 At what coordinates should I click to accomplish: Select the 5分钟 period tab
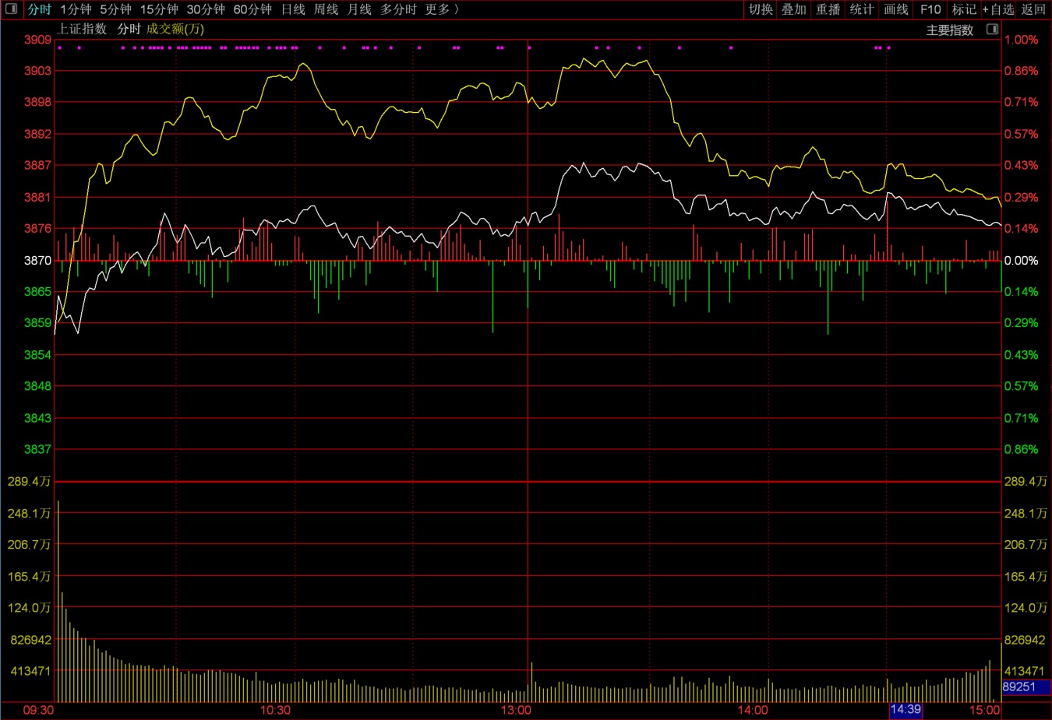tap(115, 9)
